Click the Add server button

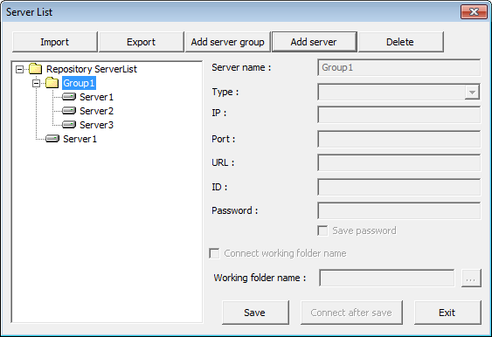tap(314, 42)
